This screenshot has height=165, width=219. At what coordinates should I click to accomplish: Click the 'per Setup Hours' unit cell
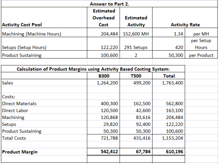[201, 44]
